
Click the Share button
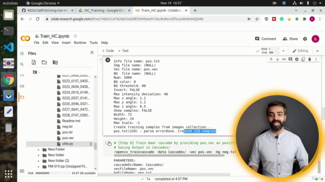290,39
